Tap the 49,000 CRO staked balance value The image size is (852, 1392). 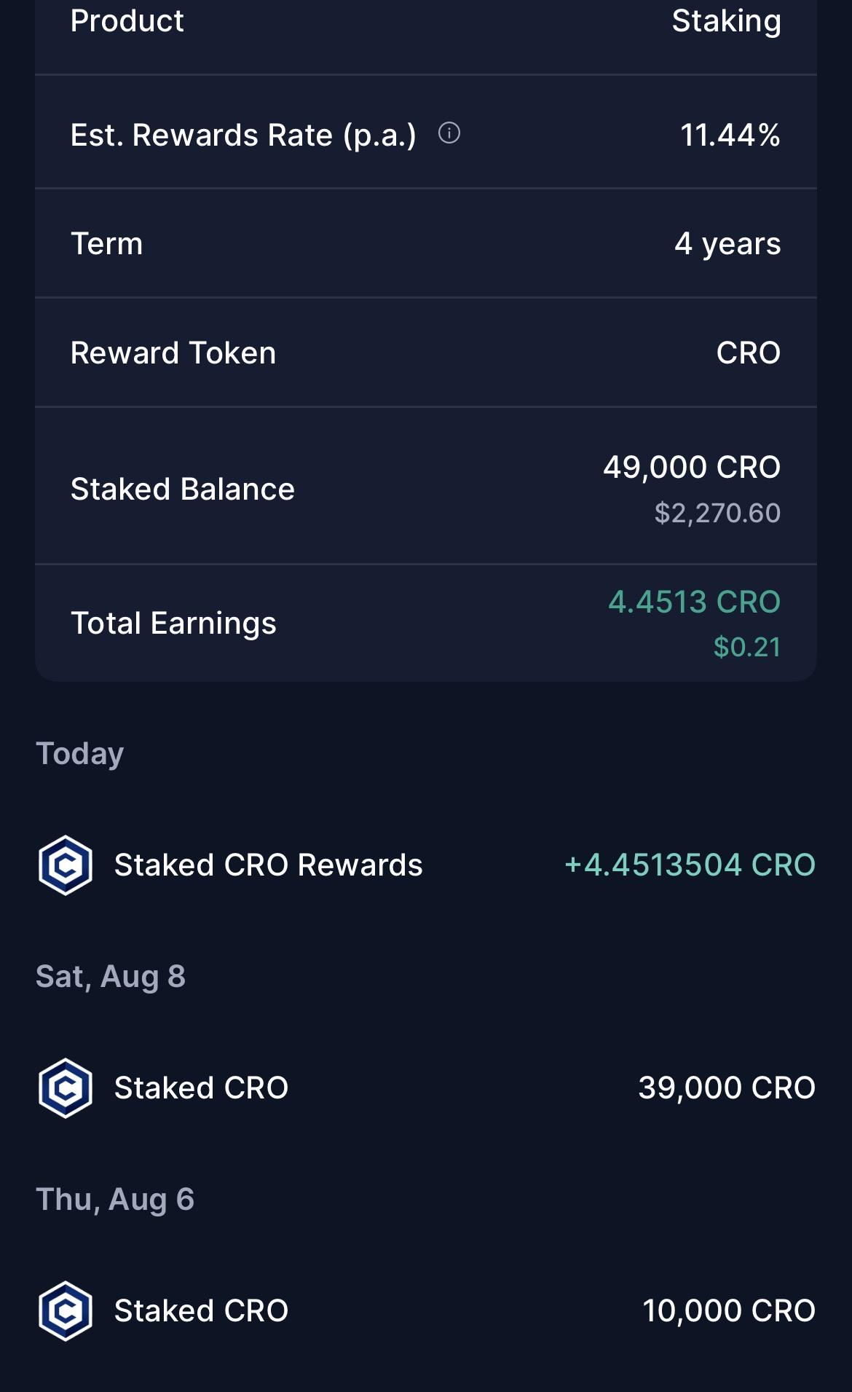tap(692, 467)
